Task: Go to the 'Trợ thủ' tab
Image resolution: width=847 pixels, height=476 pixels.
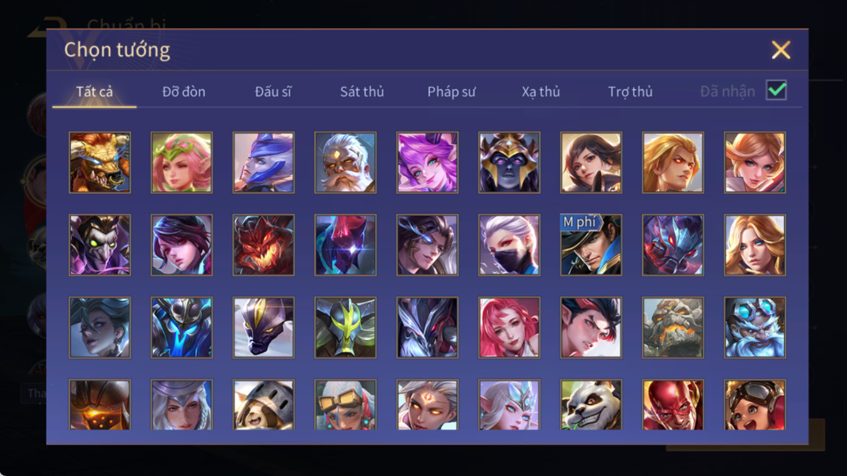Action: click(631, 92)
